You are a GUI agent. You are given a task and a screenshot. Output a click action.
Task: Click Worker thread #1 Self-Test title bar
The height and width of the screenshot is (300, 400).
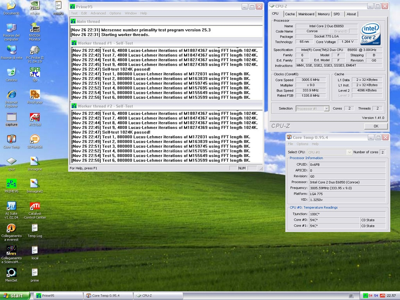166,43
